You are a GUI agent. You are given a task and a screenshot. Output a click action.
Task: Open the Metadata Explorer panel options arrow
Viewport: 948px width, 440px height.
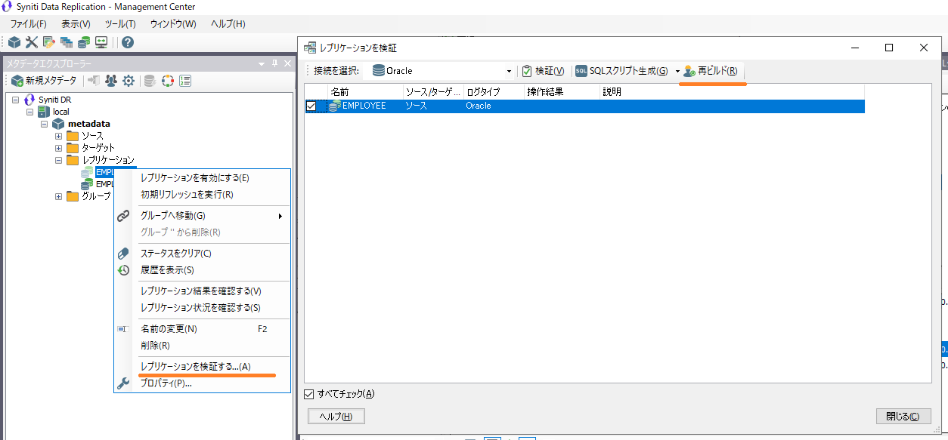[262, 63]
